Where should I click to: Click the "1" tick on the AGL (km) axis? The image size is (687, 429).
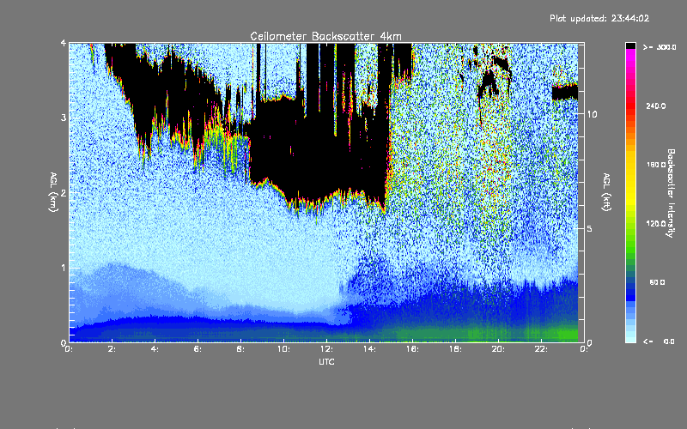[x=64, y=268]
